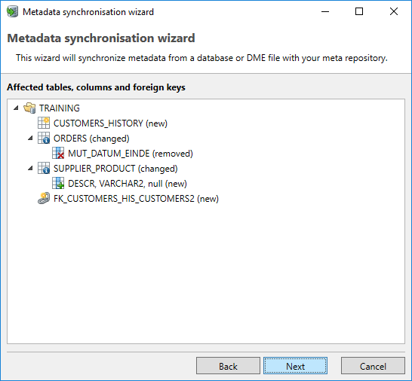The height and width of the screenshot is (381, 412).
Task: Return to the previous step with Back
Action: tap(228, 366)
